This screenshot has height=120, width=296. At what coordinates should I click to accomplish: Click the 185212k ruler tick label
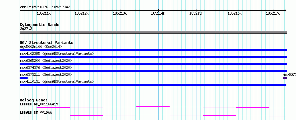pos(82,14)
